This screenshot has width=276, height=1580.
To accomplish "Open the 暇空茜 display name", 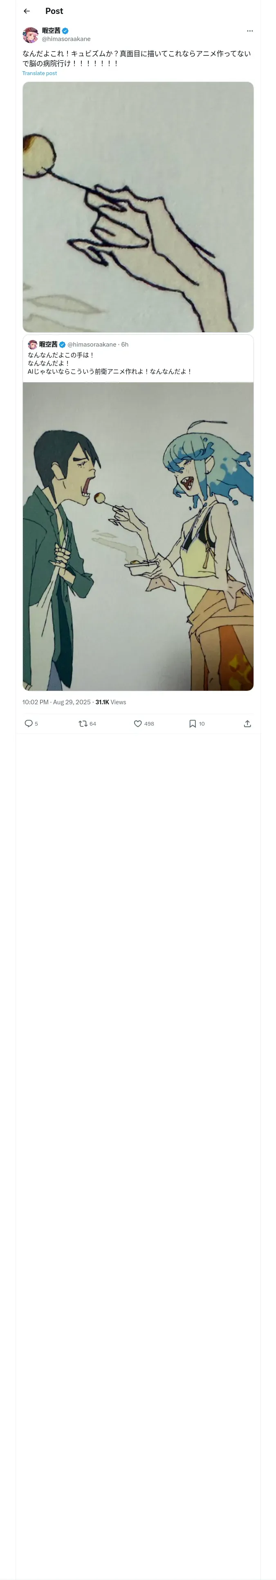I will tap(51, 31).
